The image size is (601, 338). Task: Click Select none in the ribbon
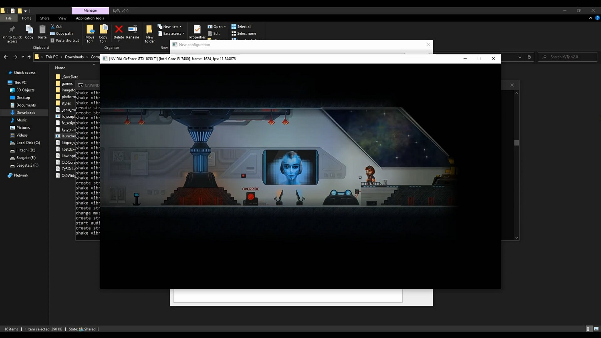tap(244, 34)
